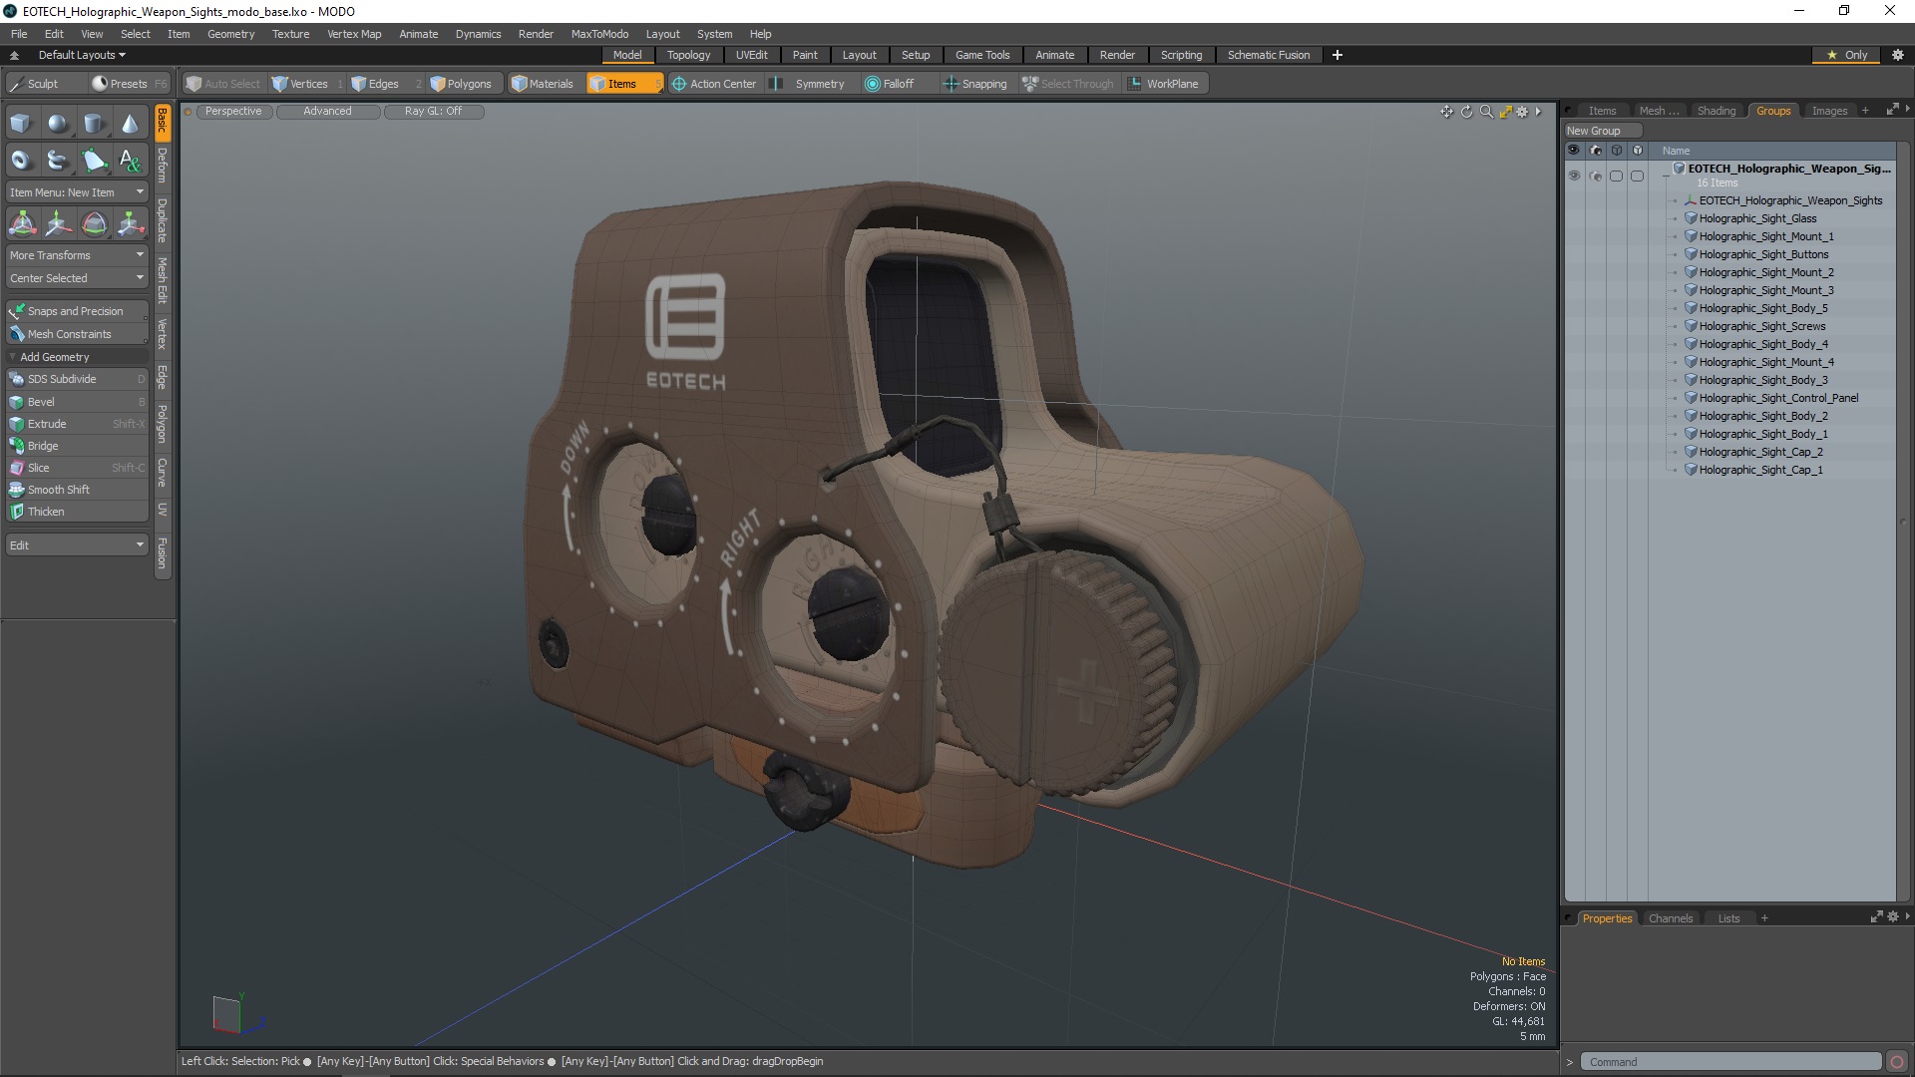Open the Texture menu
This screenshot has height=1077, width=1915.
point(290,34)
